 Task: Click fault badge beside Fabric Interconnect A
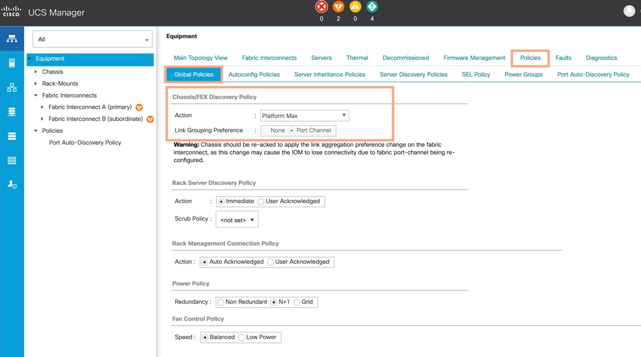pyautogui.click(x=139, y=108)
